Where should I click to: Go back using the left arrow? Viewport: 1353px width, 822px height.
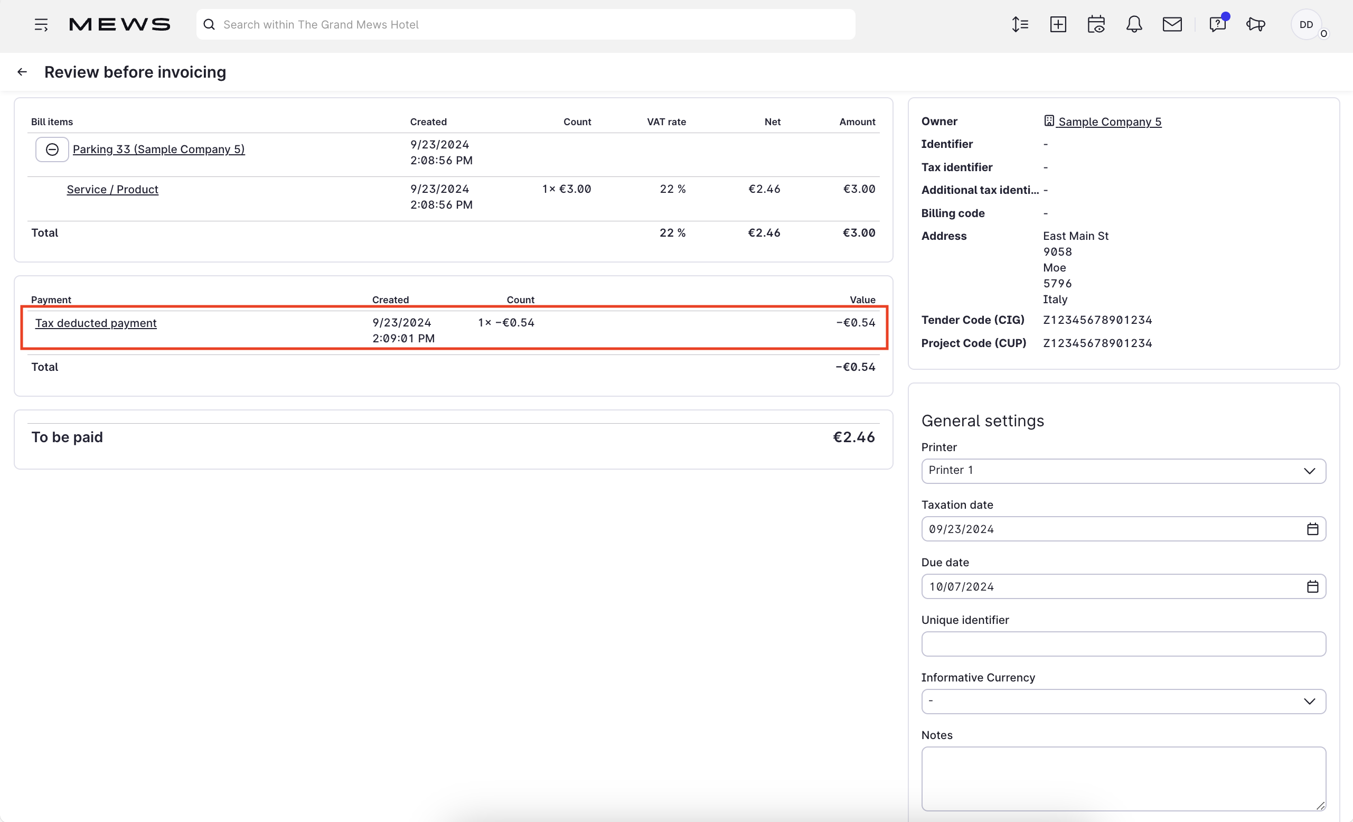[x=22, y=72]
